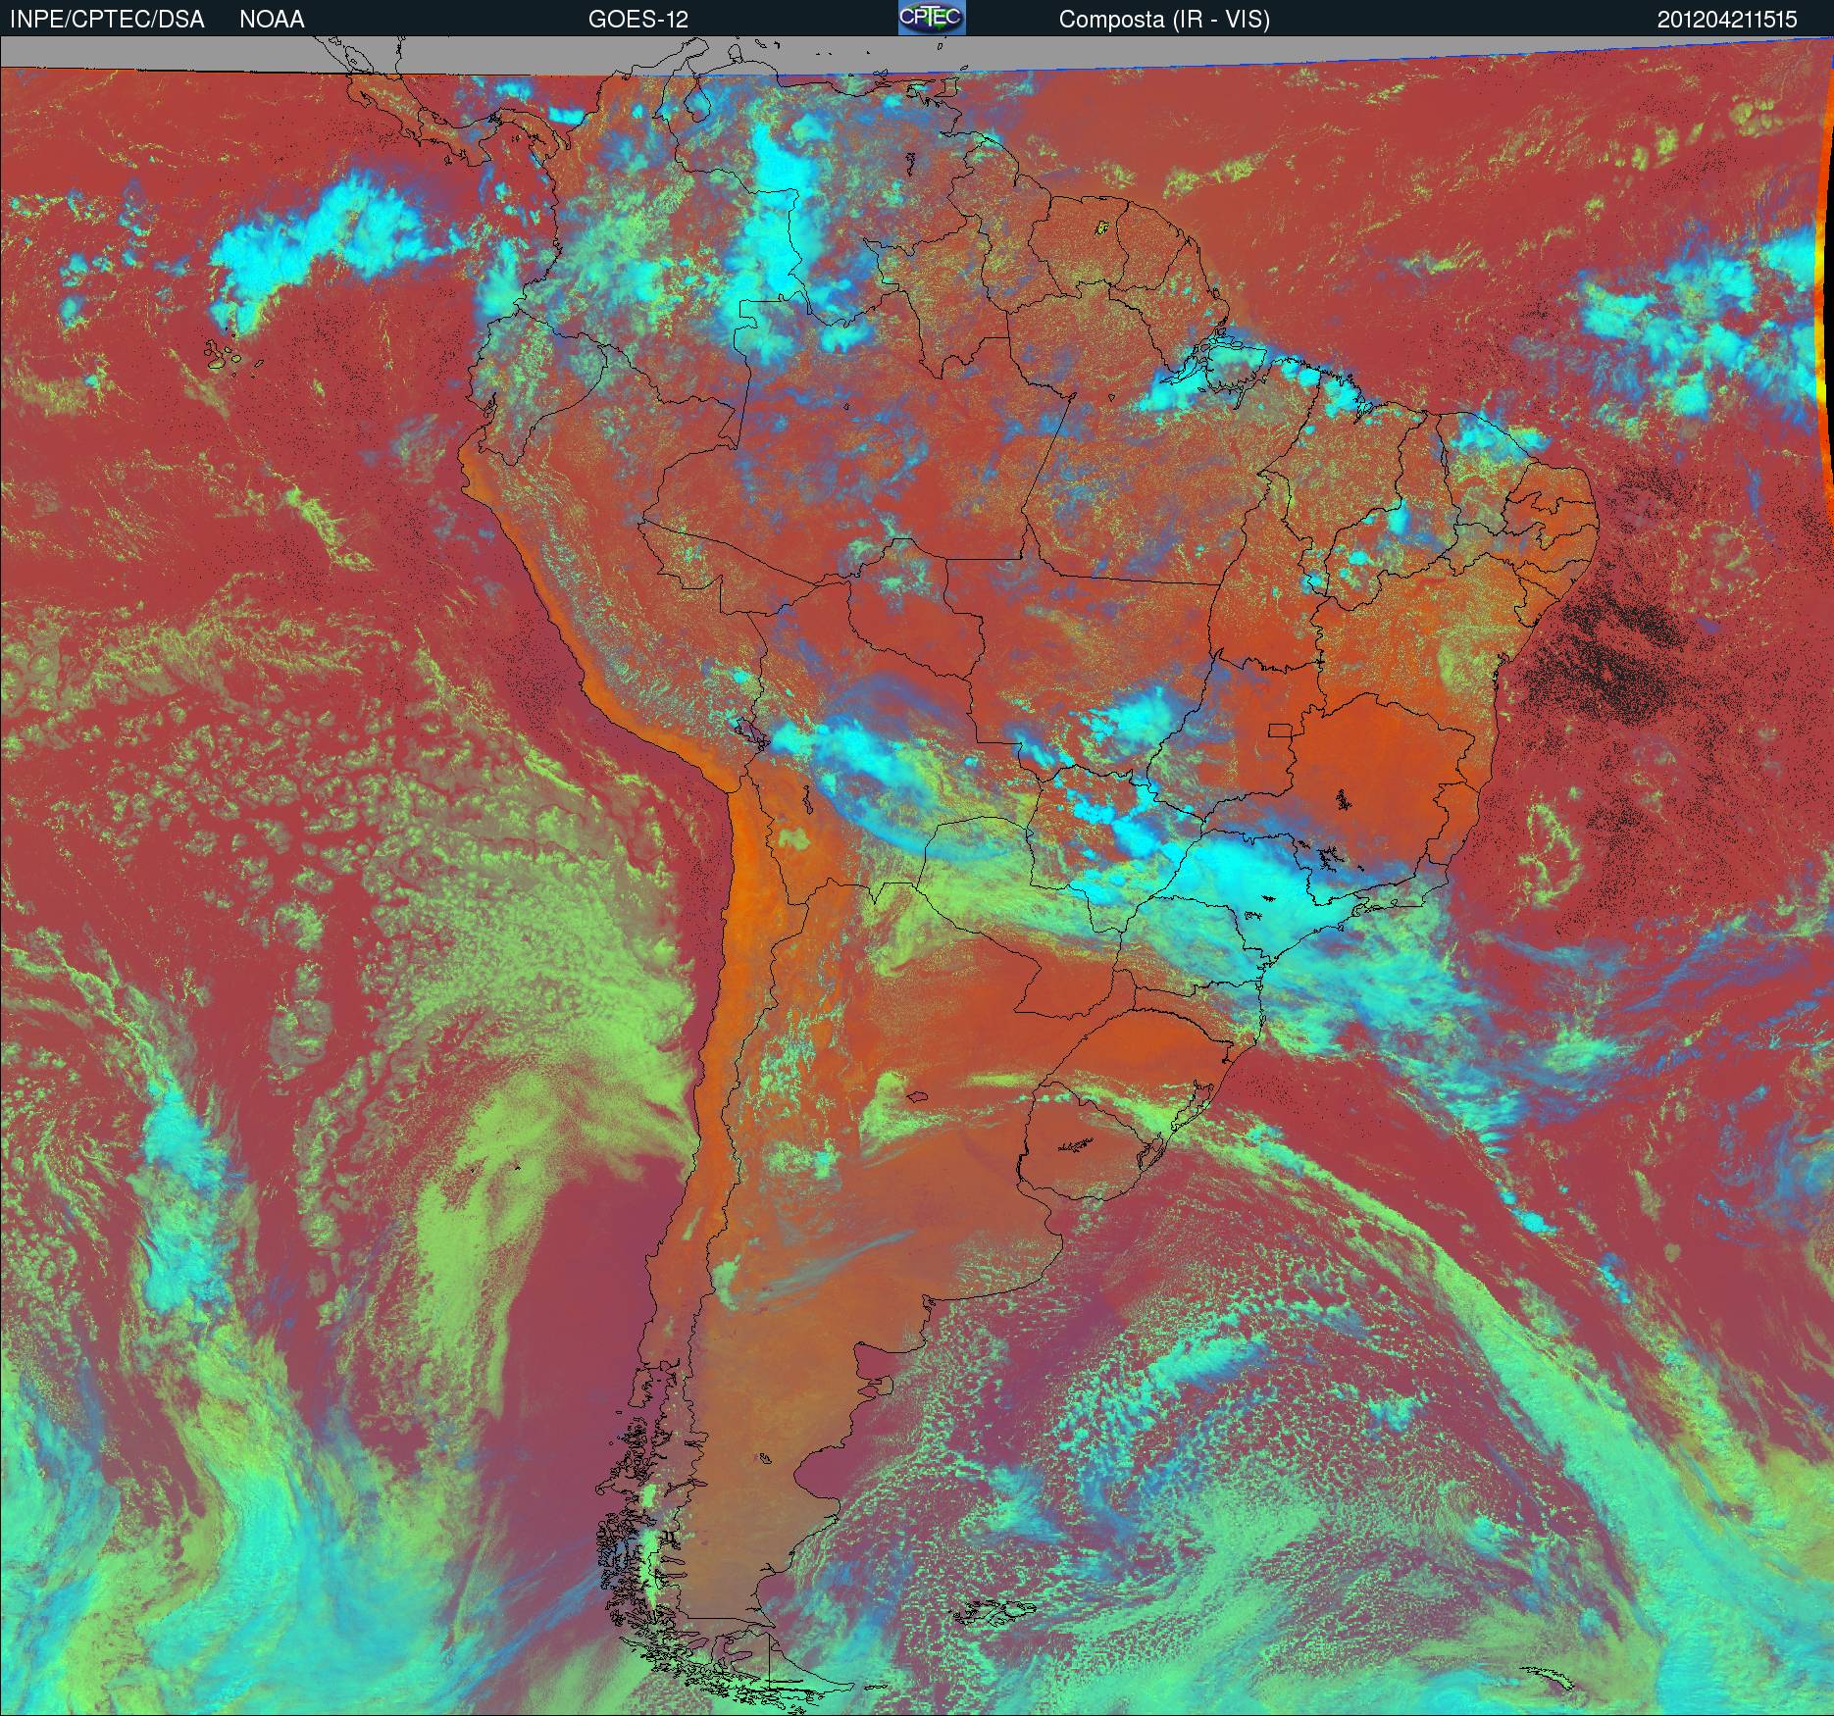Click the NOAA label in header
This screenshot has height=1716, width=1834.
[272, 20]
